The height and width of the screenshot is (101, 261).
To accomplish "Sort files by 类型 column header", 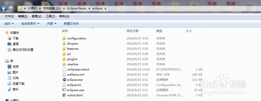I will click(x=159, y=31).
